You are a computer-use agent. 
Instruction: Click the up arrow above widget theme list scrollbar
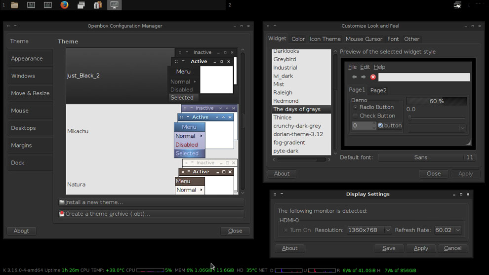coord(335,51)
